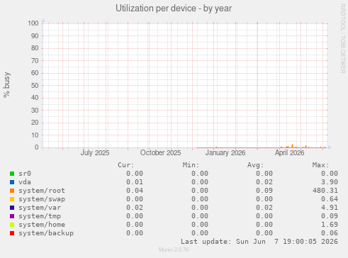Click the system/root max value 480.31
Image resolution: width=348 pixels, height=258 pixels.
point(325,191)
